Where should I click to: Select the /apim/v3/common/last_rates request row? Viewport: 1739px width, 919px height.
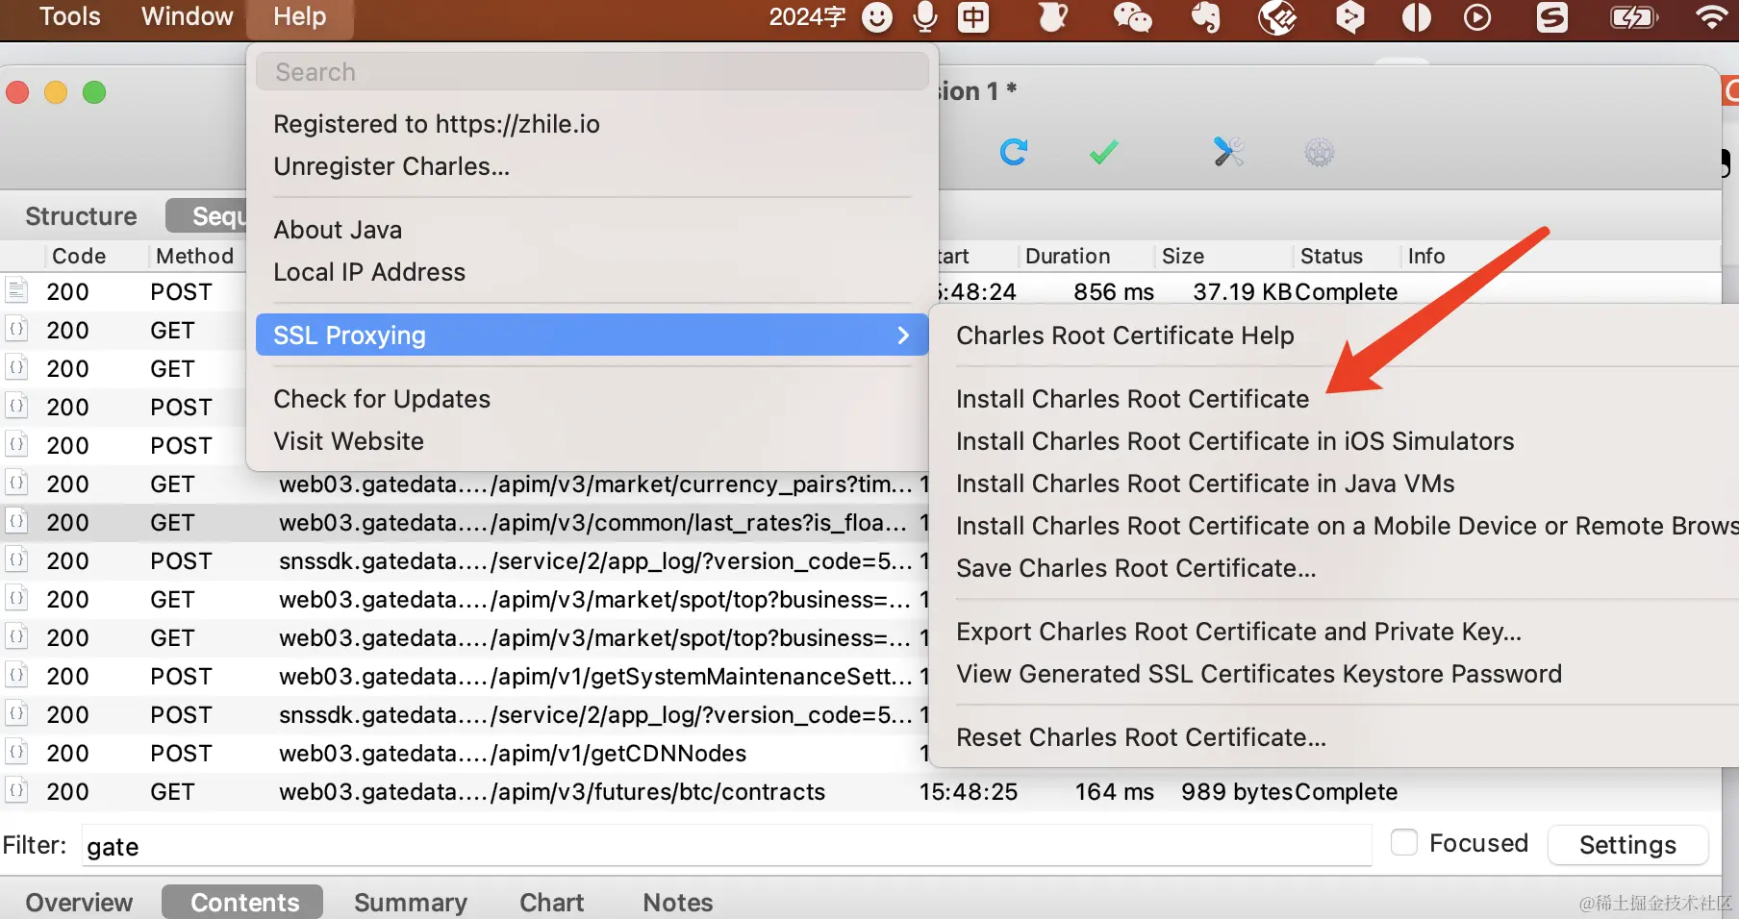pos(466,522)
